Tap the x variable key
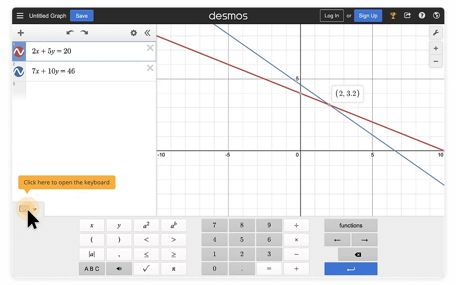The height and width of the screenshot is (285, 456). click(x=92, y=225)
